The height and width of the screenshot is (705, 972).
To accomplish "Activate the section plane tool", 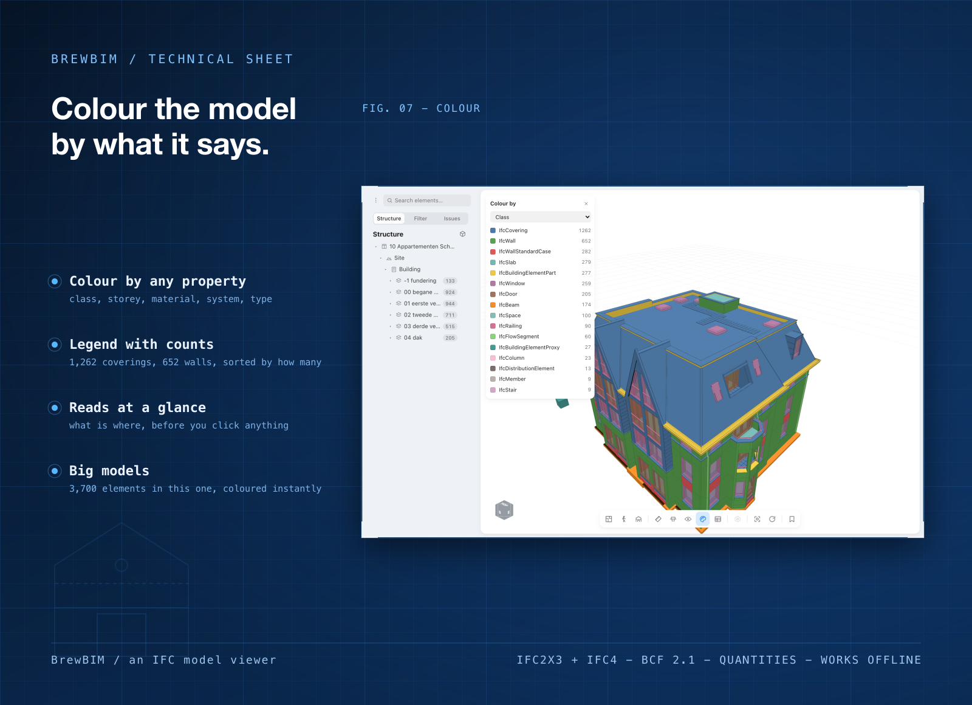I will tap(673, 519).
